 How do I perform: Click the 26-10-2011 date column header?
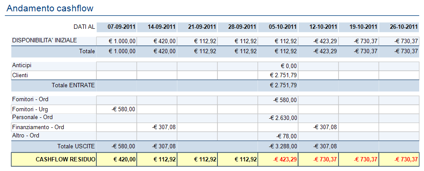pyautogui.click(x=399, y=27)
